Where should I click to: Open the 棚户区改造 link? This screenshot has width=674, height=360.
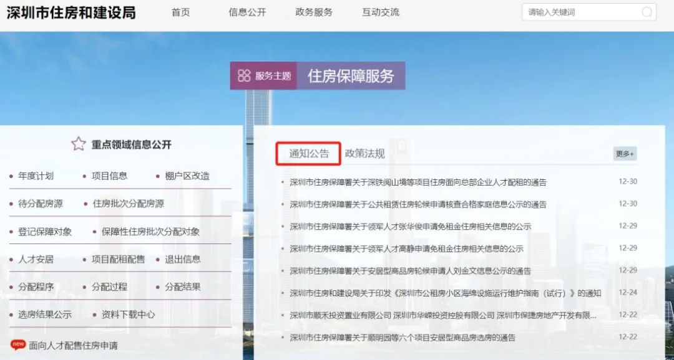click(x=187, y=176)
